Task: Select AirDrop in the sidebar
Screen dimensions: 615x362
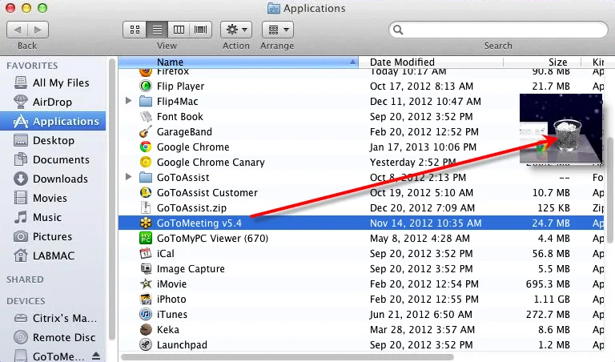Action: 53,102
